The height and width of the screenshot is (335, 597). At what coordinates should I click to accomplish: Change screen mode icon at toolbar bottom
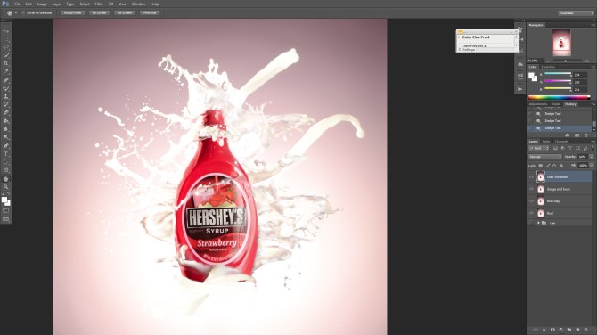pos(5,219)
